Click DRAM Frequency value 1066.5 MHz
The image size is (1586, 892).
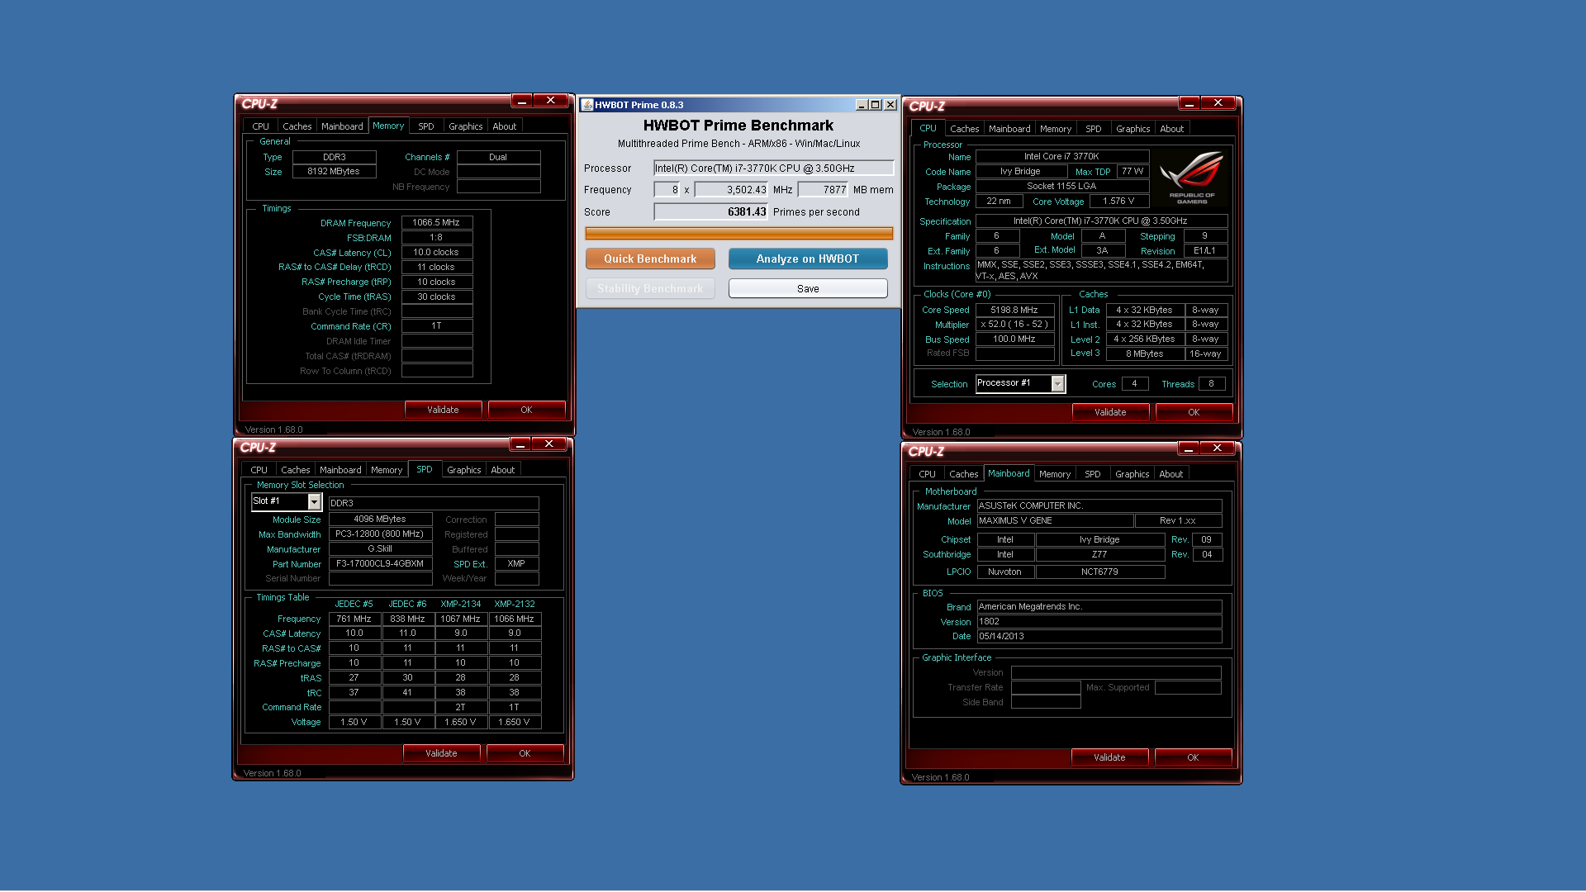pos(437,223)
